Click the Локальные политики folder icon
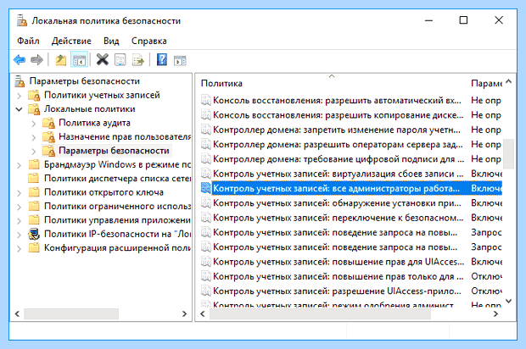The height and width of the screenshot is (349, 526). (x=34, y=109)
